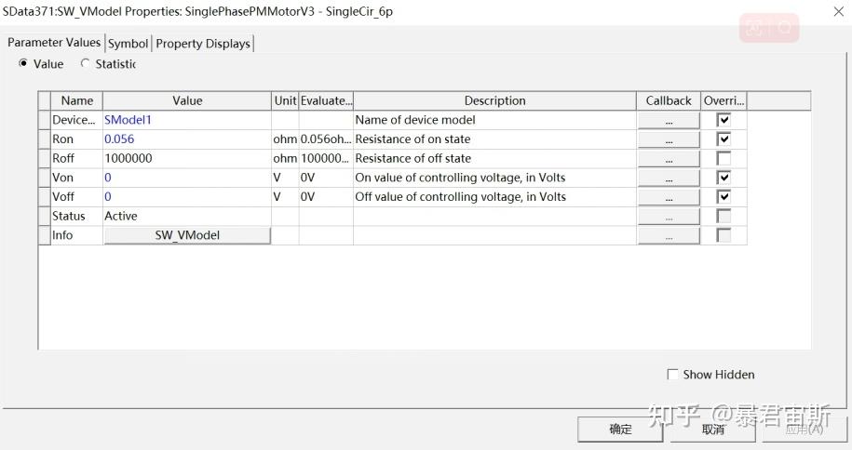Open Callback browse button for Device row
The image size is (852, 450).
[669, 120]
